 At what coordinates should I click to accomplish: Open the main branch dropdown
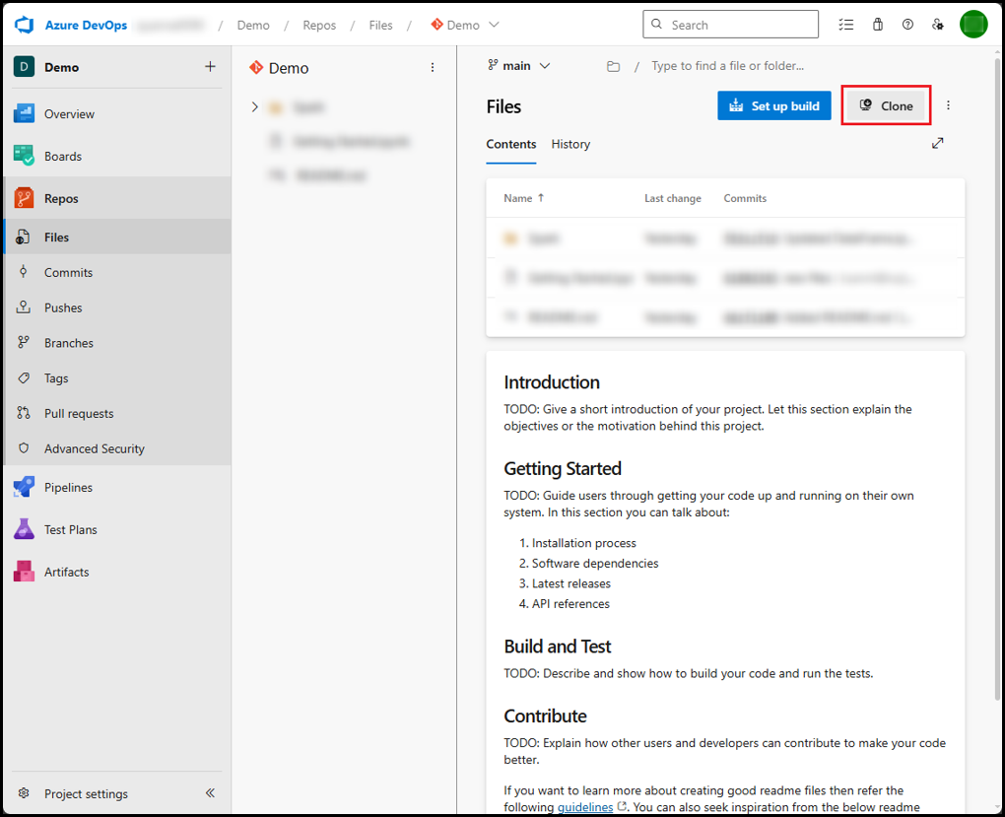[519, 66]
